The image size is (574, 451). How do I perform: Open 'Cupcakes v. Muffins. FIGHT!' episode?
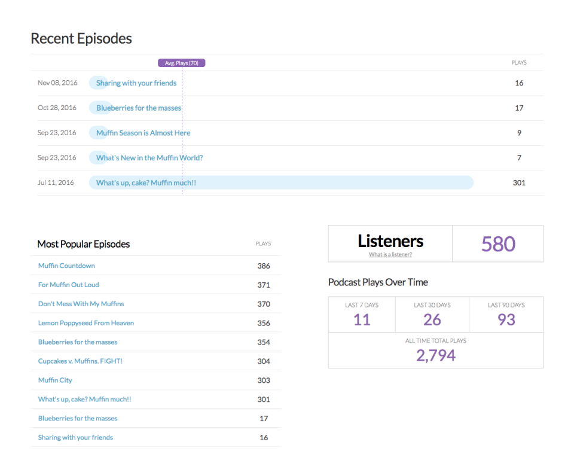[80, 361]
